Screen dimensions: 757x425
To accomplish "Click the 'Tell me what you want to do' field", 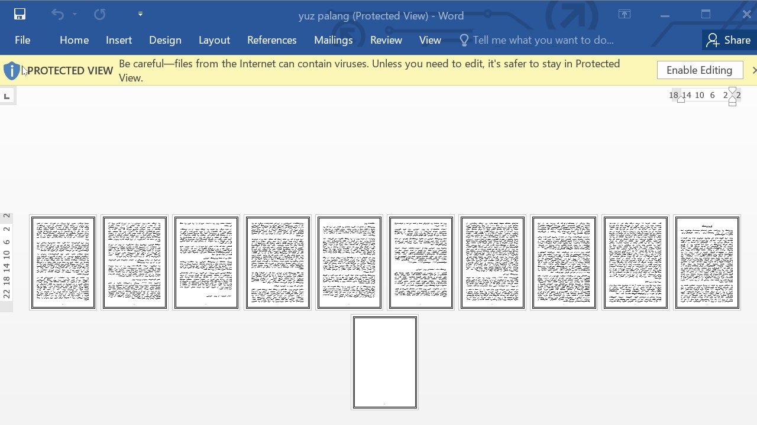I will pyautogui.click(x=543, y=40).
